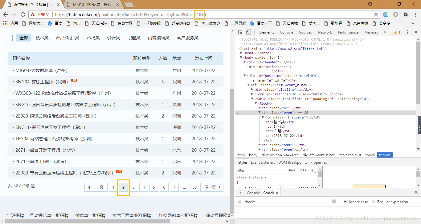Click 微信事业群招聘 footer link

90,215
